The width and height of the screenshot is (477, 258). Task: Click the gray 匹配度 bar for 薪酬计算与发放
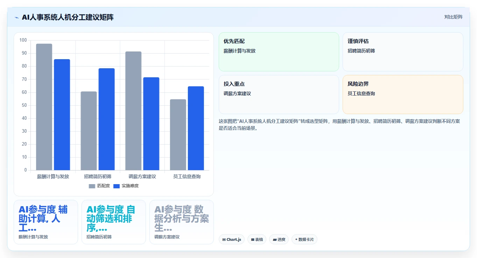(44, 107)
